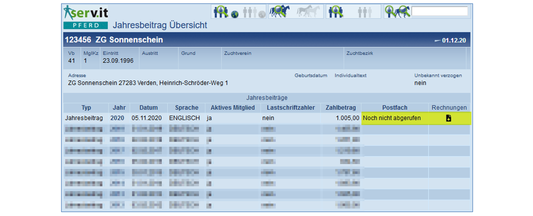
Task: Click the greyed-out people with globe icon
Action: click(x=254, y=11)
